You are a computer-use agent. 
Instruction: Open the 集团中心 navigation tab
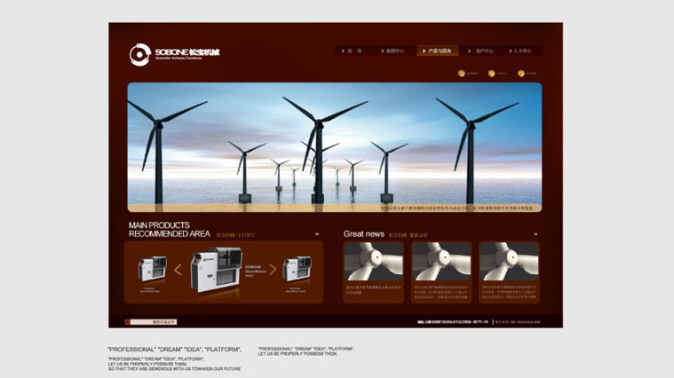pos(393,51)
